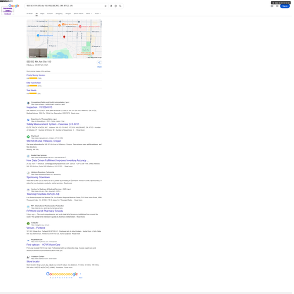Open the Store locator result

[33, 262]
